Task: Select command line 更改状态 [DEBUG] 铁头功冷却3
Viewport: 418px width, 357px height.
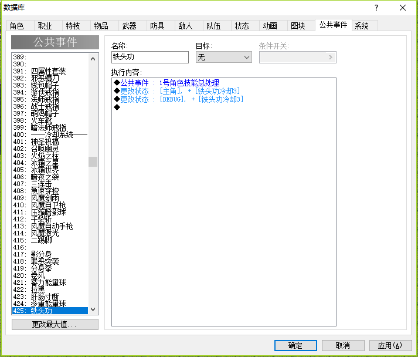Action: coord(224,99)
